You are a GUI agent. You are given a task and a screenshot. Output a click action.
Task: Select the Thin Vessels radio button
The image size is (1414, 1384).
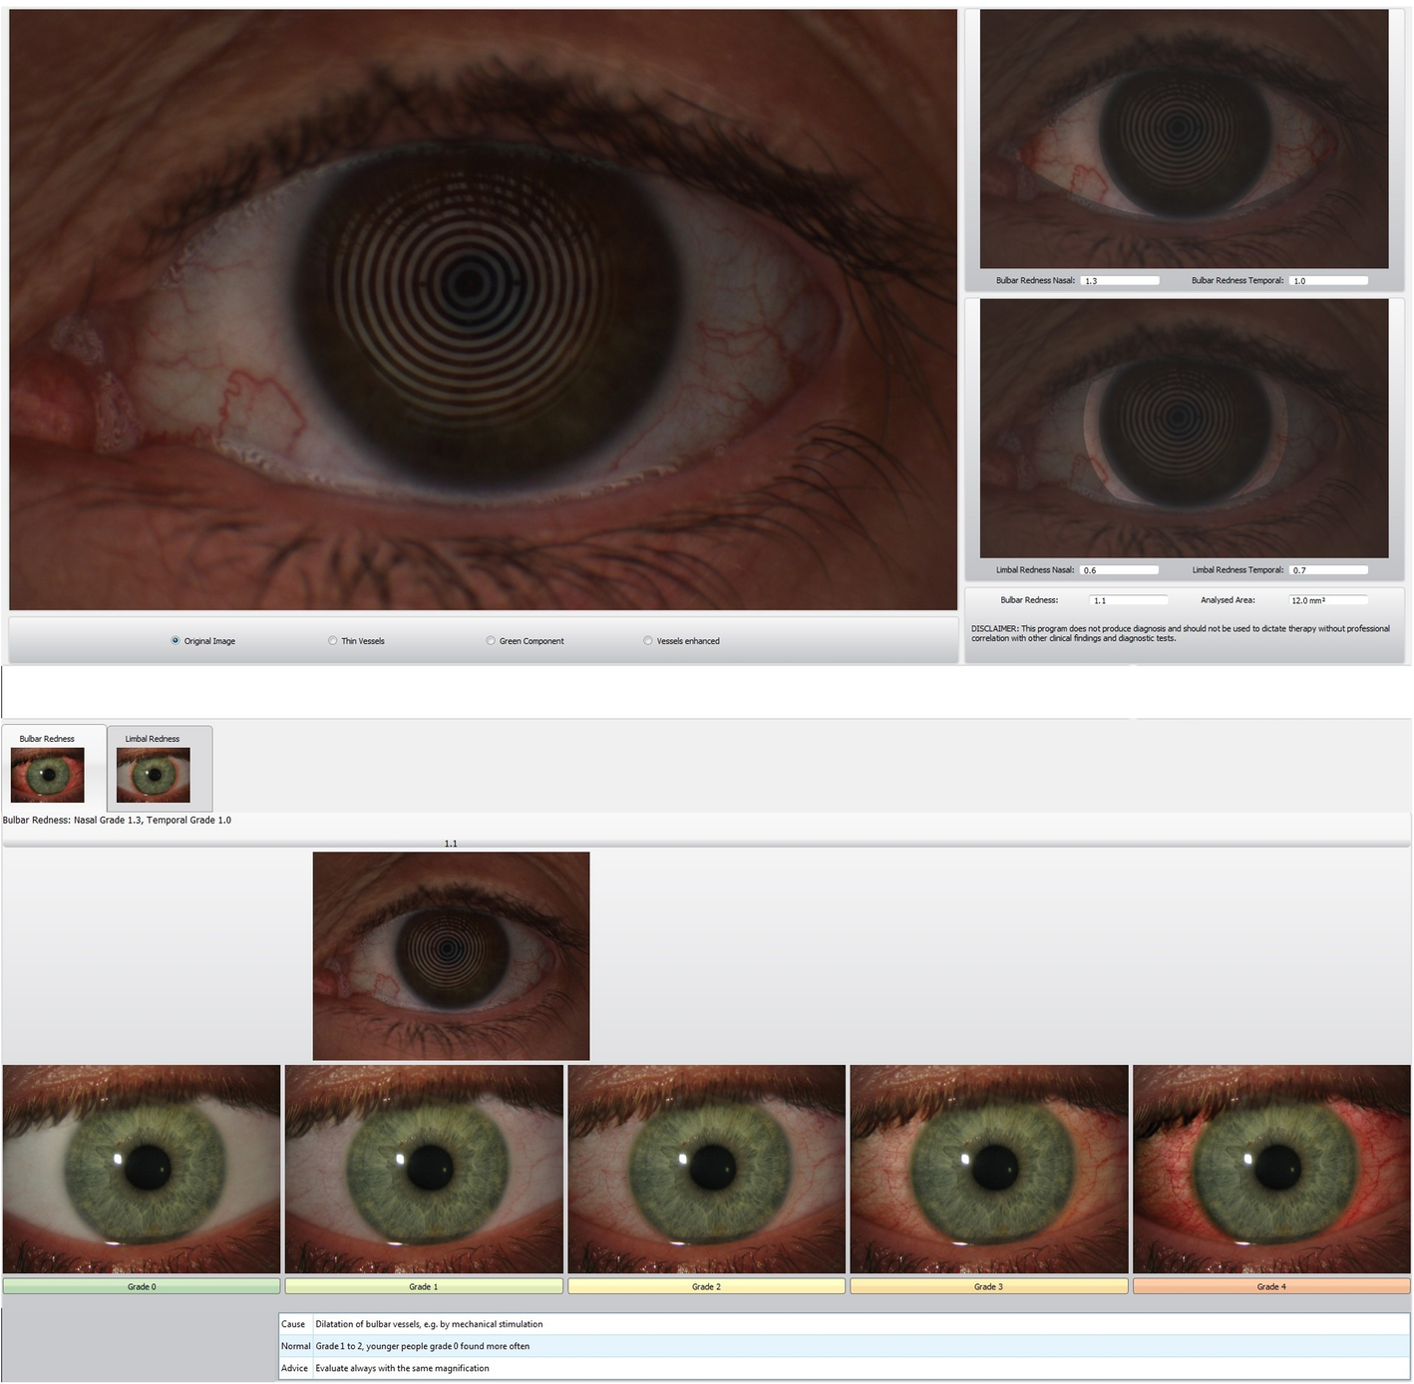(x=333, y=641)
